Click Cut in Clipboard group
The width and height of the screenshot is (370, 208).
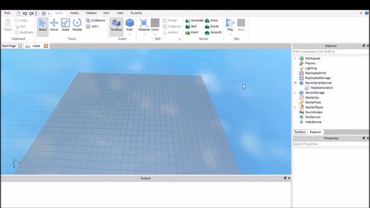point(20,27)
